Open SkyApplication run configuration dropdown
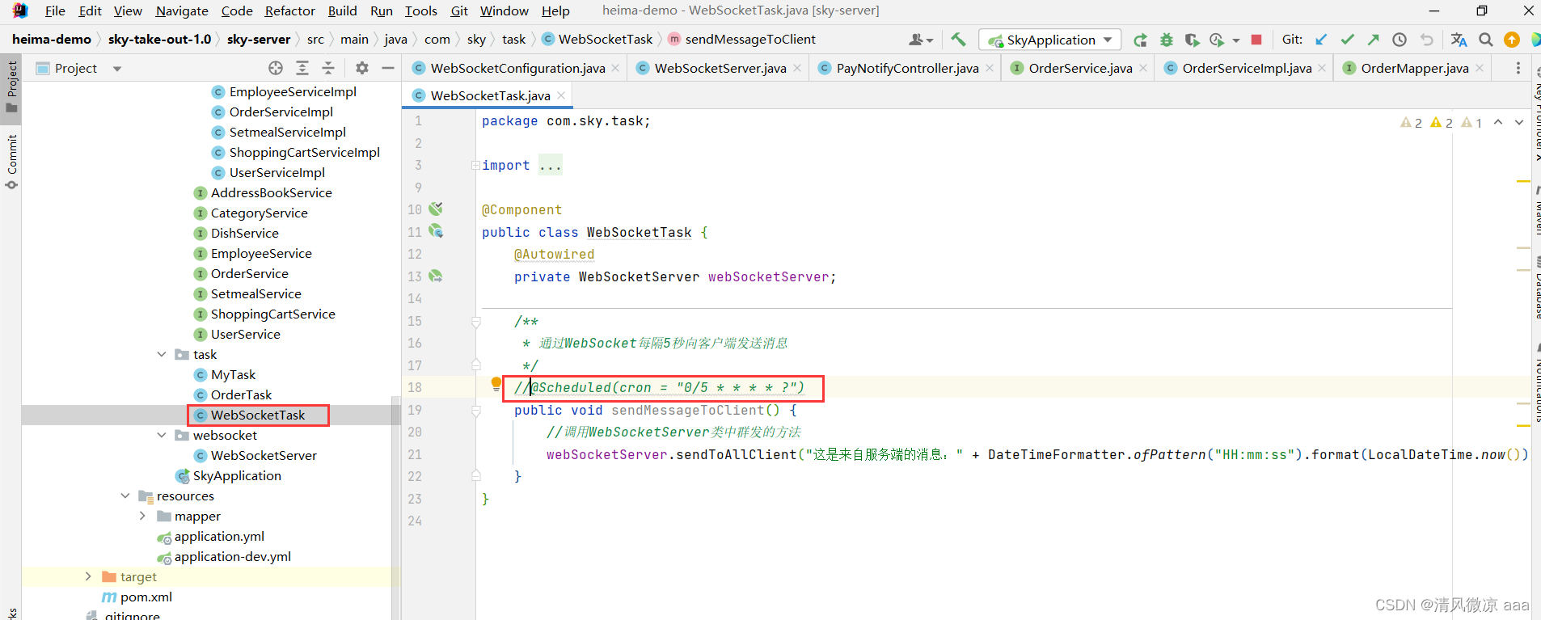 [1049, 40]
